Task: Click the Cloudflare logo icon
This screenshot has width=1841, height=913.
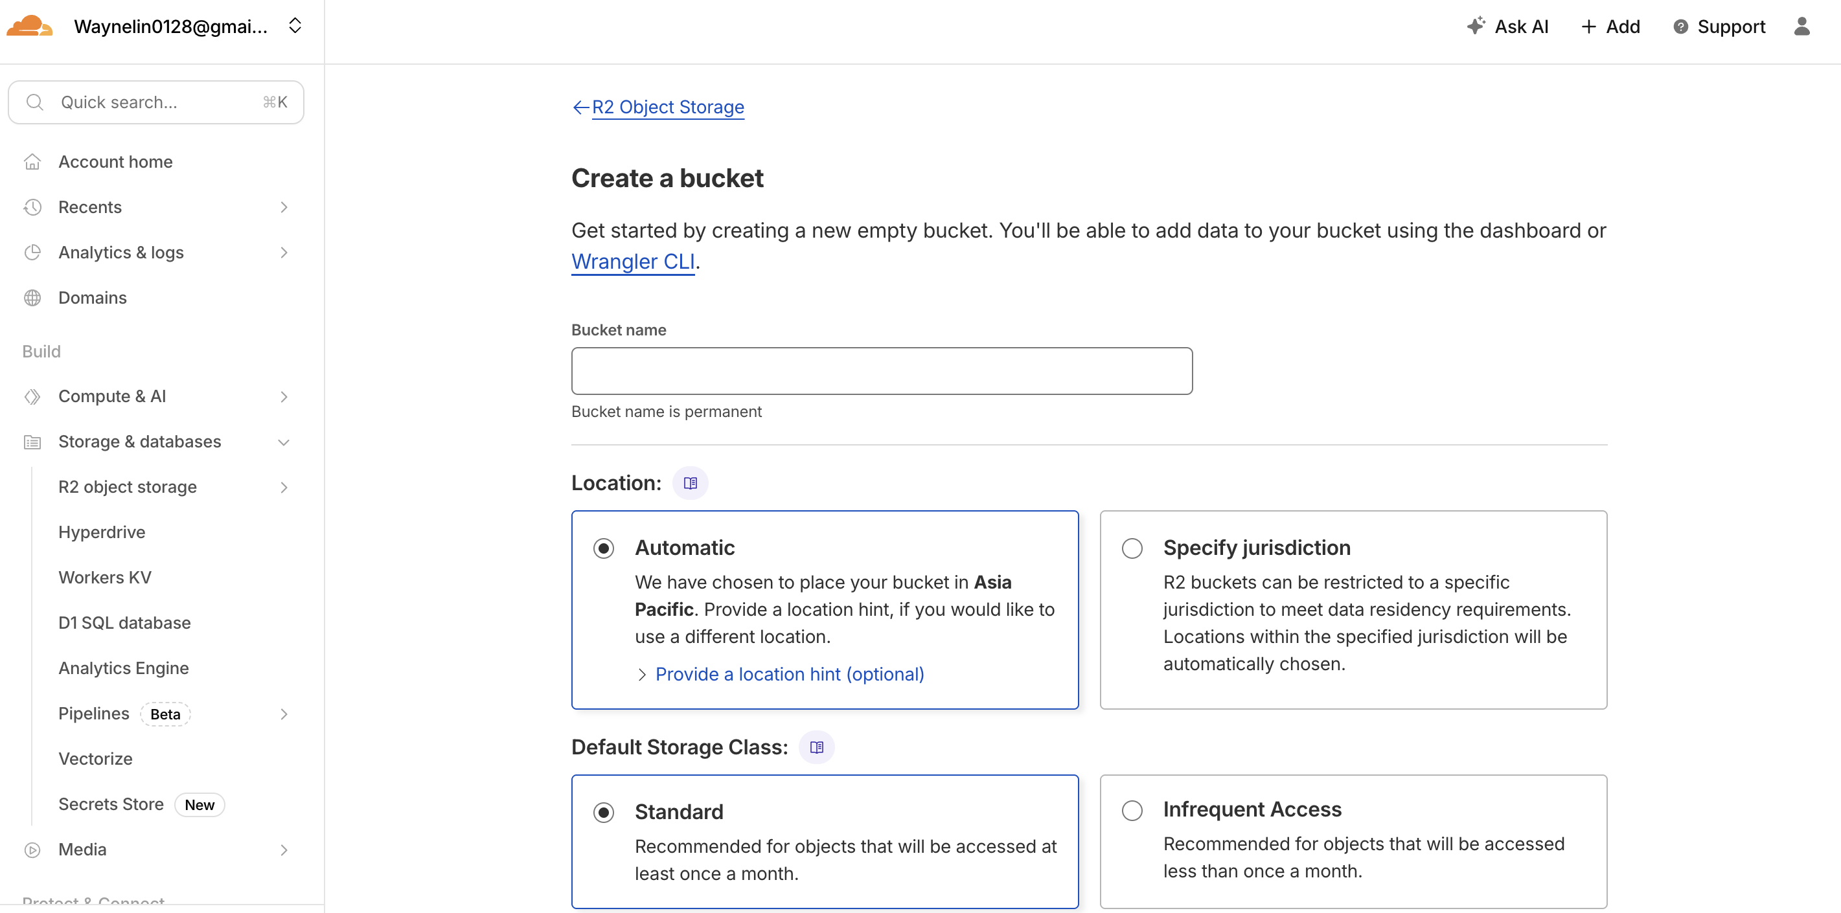Action: point(29,27)
